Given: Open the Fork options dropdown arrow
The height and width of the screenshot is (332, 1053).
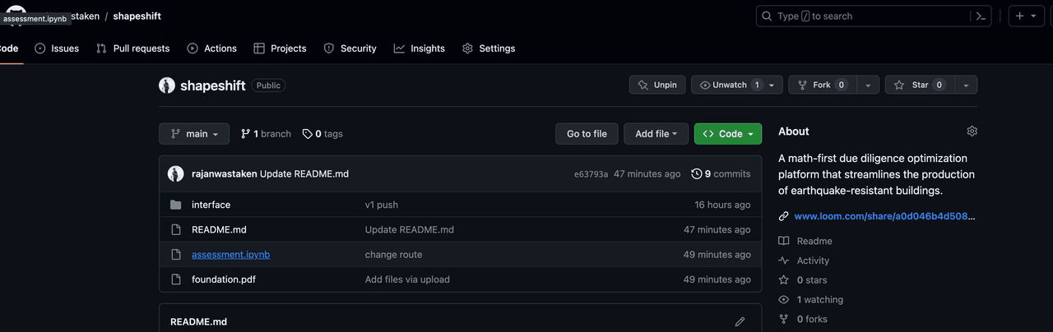Looking at the screenshot, I should pyautogui.click(x=868, y=85).
